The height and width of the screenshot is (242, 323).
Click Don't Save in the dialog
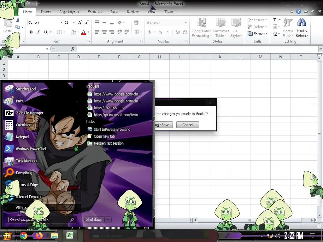coord(164,125)
